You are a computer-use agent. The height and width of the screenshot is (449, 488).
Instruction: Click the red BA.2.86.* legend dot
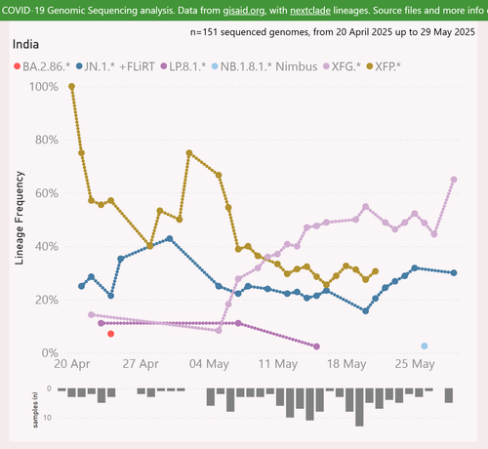(17, 66)
